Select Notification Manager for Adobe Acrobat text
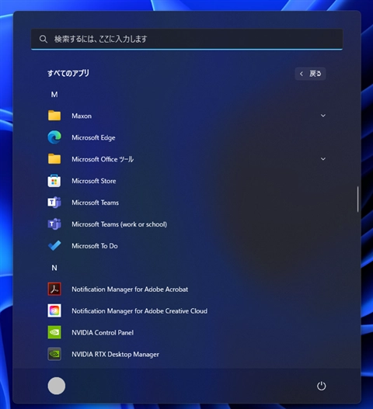 point(130,289)
